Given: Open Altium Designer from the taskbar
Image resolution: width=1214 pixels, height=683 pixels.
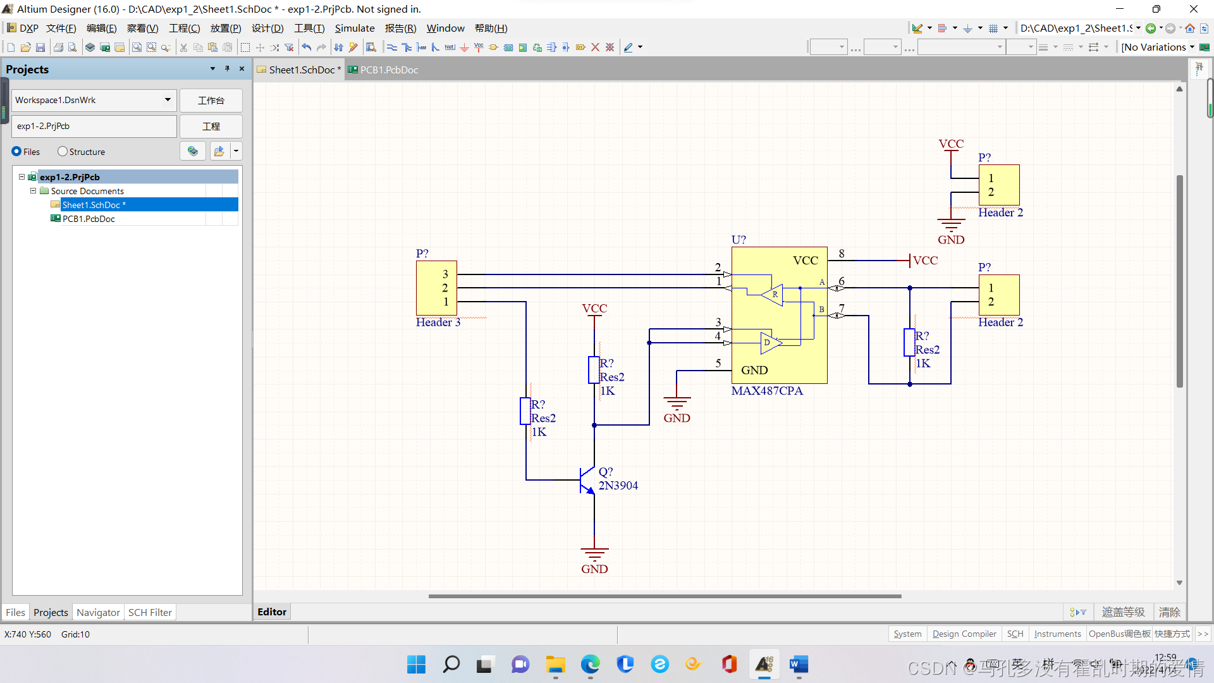Looking at the screenshot, I should [764, 665].
